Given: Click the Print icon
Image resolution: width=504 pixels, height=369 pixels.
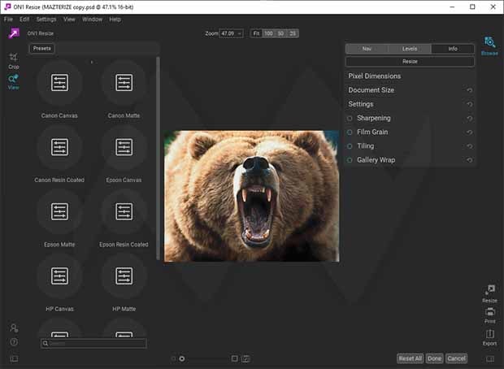Looking at the screenshot, I should click(489, 315).
